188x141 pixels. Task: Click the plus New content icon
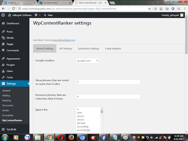(x=45, y=15)
